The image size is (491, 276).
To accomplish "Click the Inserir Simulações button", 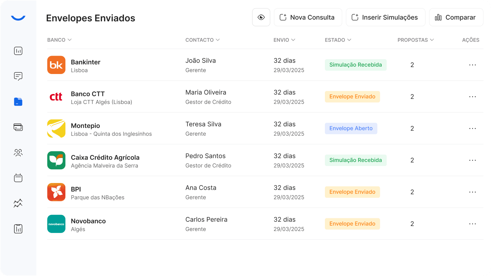I will click(386, 17).
